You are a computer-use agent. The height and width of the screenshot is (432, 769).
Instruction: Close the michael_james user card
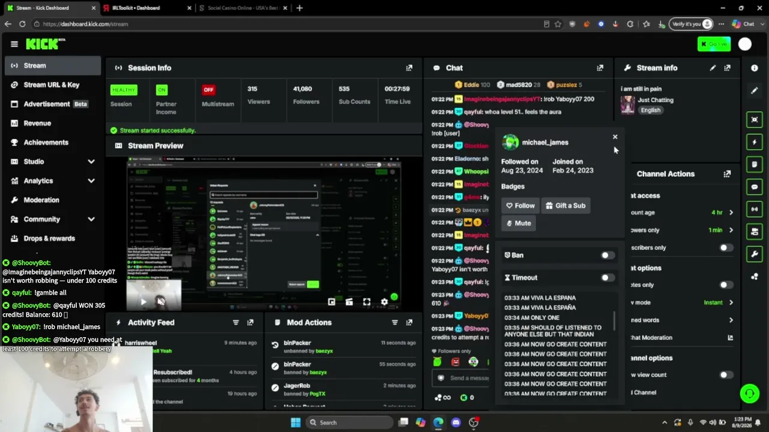(x=615, y=137)
